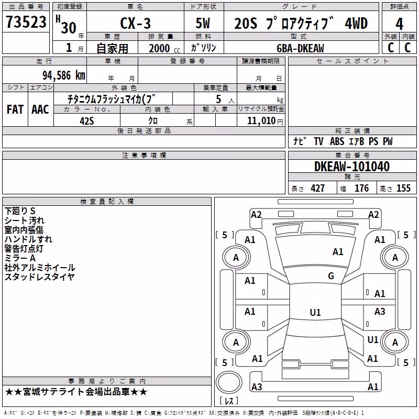
Task: Select the width value 176
Action: tap(362, 188)
